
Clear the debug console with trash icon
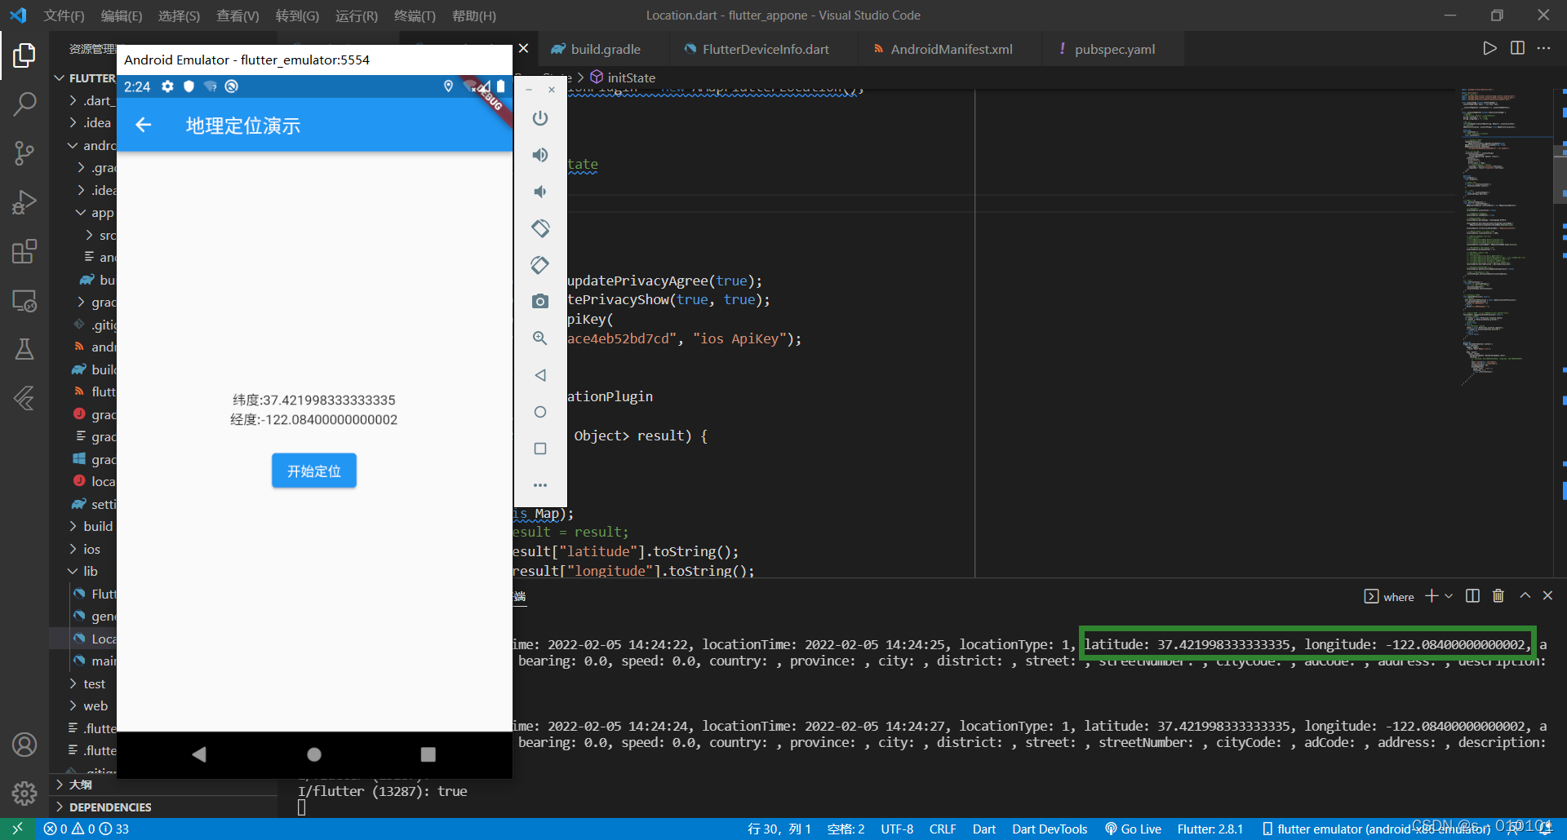click(1498, 596)
